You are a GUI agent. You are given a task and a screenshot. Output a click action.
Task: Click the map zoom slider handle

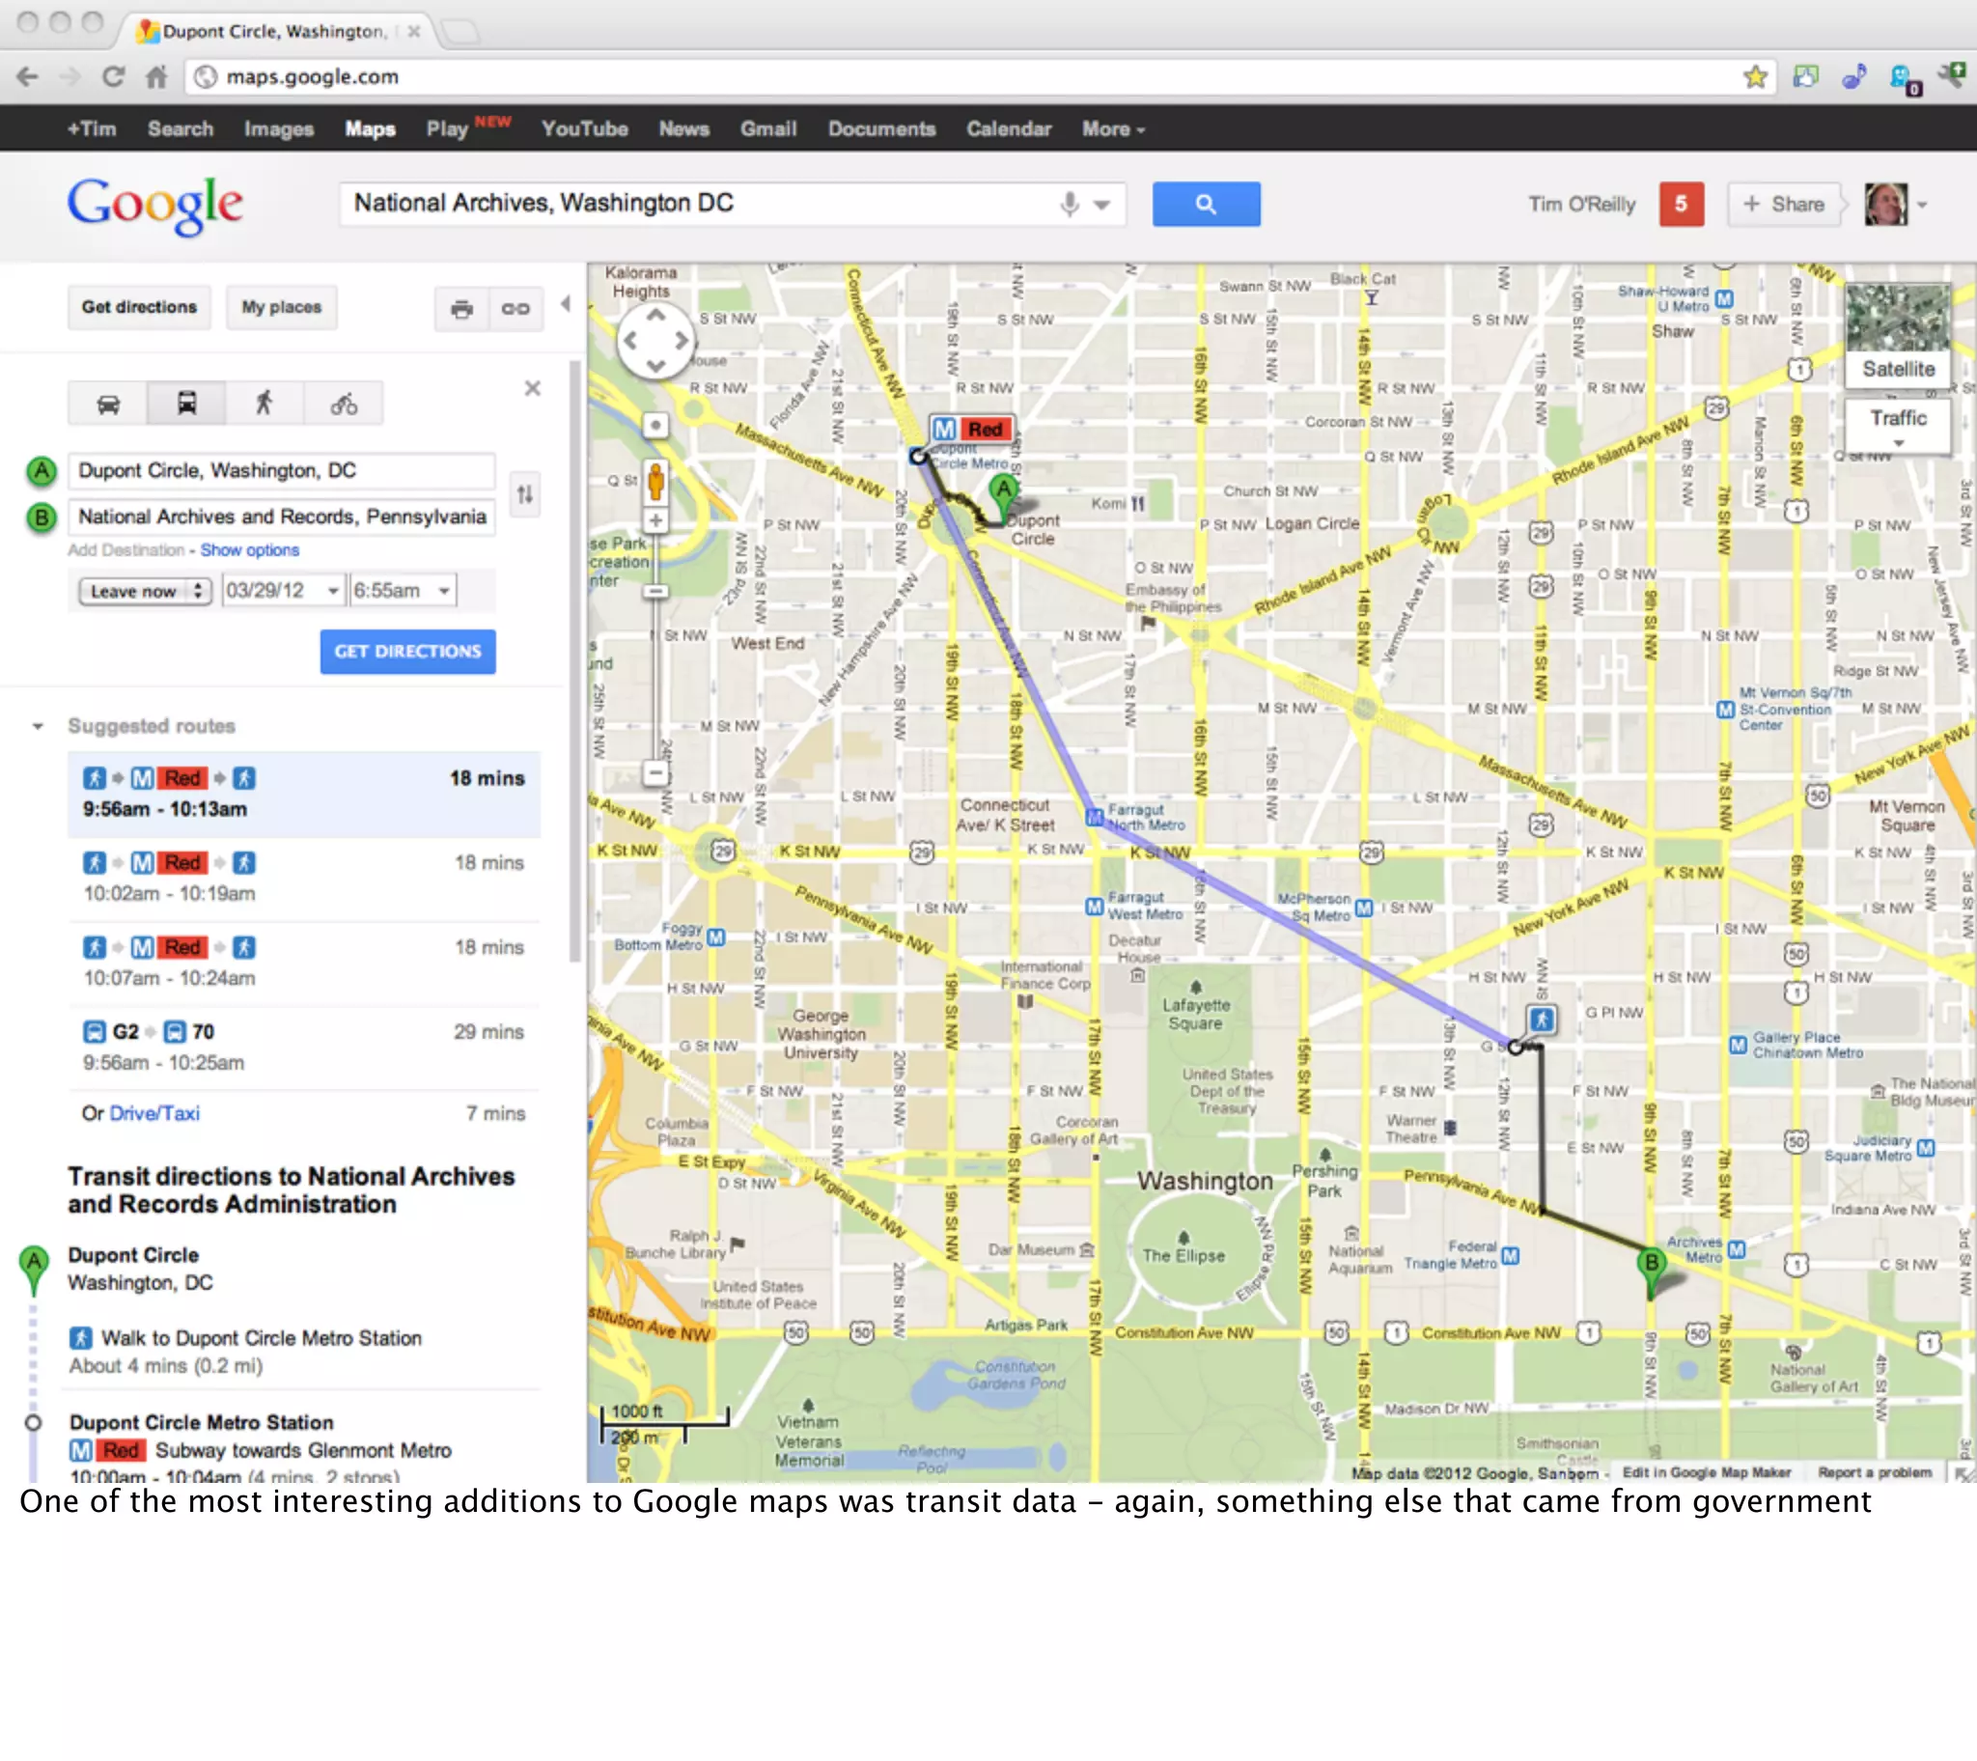[655, 590]
